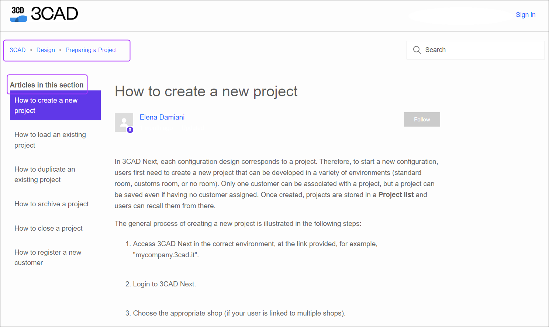
Task: Open 'How to duplicate an existing project' article
Action: tap(45, 175)
